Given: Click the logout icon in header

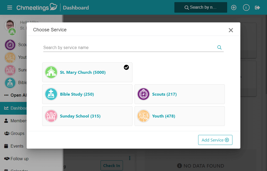Looking at the screenshot, I should point(257,7).
